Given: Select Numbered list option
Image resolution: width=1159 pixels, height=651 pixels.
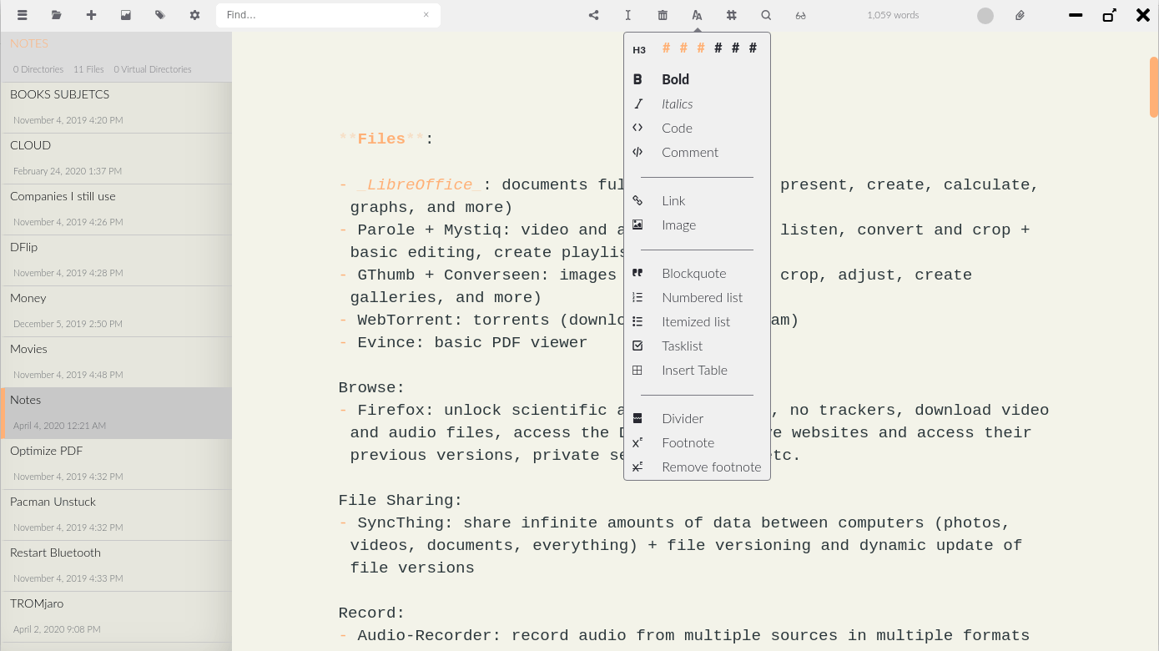Looking at the screenshot, I should pos(697,297).
